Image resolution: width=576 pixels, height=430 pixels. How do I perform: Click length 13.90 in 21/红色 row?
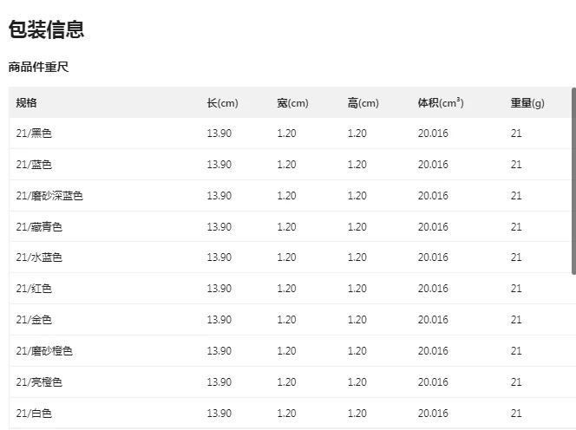tap(219, 289)
